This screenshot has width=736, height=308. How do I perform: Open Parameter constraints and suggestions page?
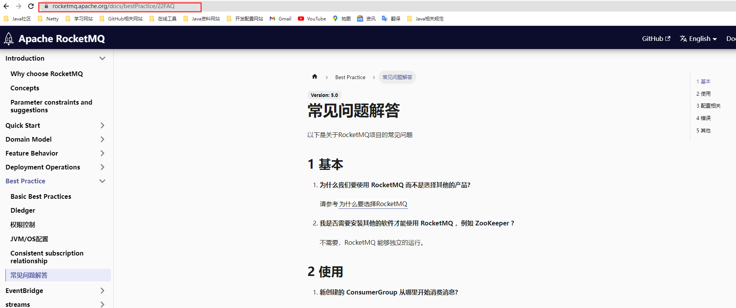pos(51,106)
